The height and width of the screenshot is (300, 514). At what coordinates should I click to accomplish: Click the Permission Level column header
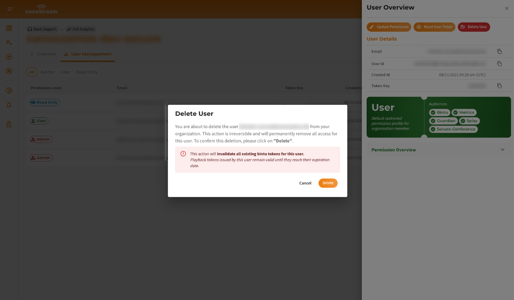pos(46,88)
